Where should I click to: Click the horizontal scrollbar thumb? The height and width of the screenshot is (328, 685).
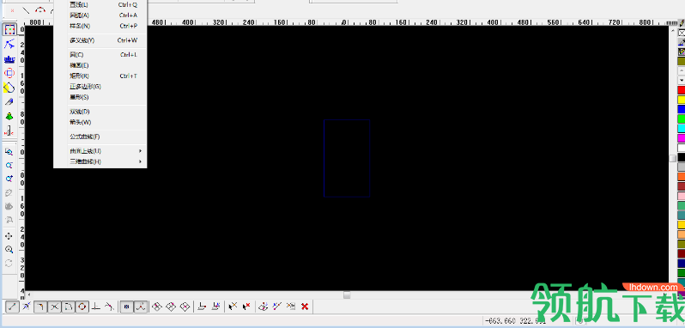(347, 295)
